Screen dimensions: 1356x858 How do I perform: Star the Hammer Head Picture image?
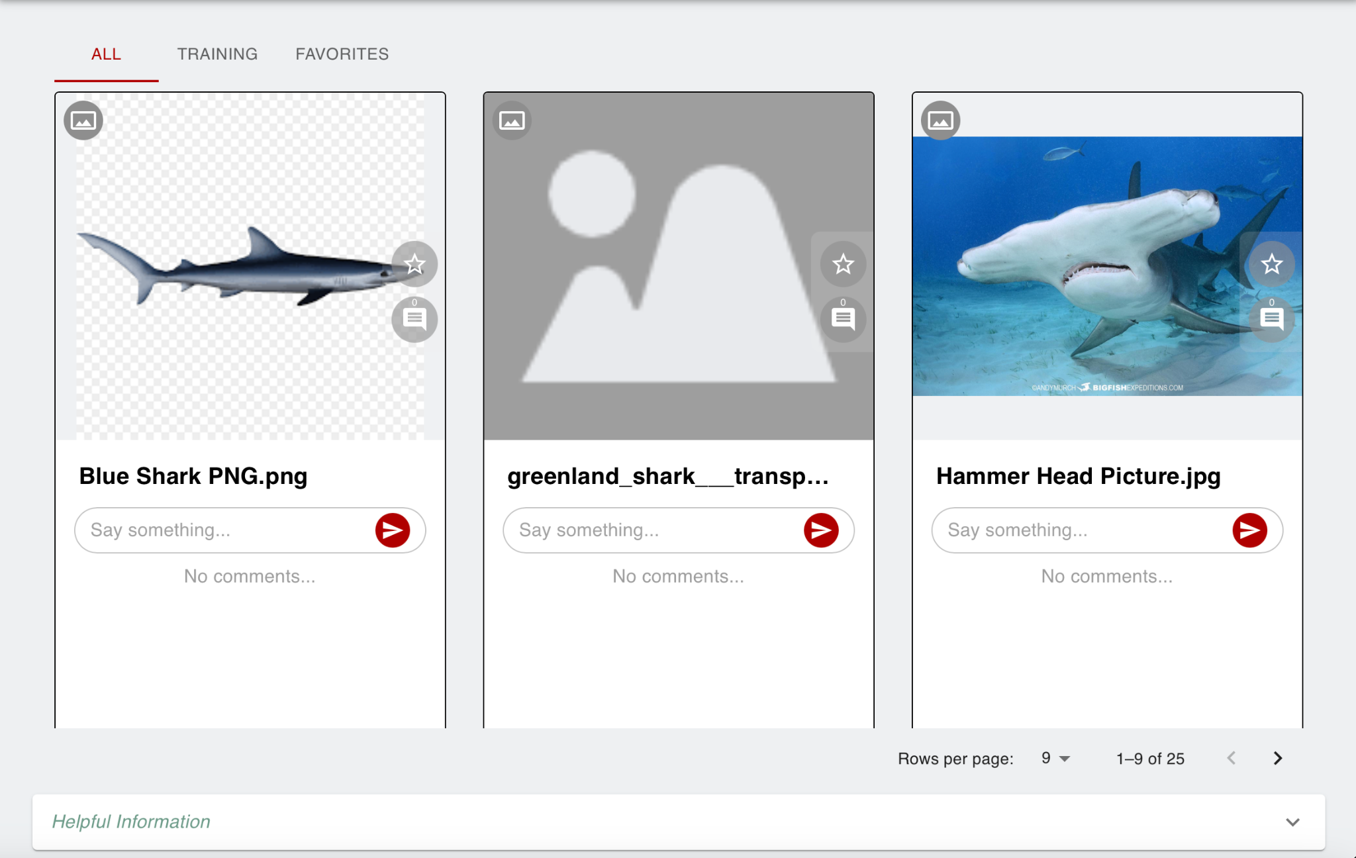point(1271,264)
